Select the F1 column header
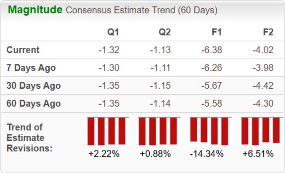Image resolution: width=285 pixels, height=173 pixels. click(x=217, y=32)
